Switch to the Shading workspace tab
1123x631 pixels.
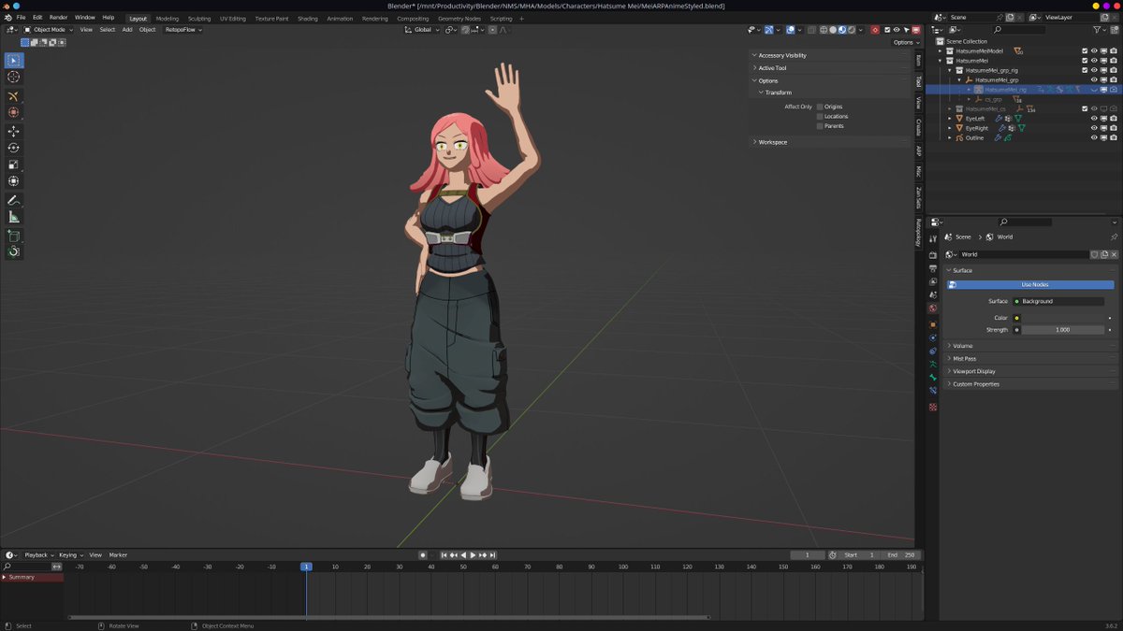(308, 19)
